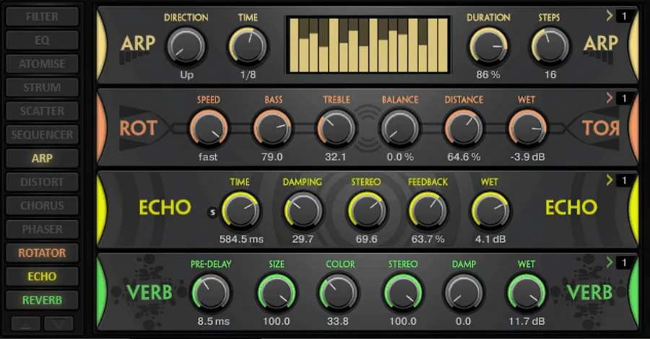Click the down arrow below the effects list

click(58, 324)
